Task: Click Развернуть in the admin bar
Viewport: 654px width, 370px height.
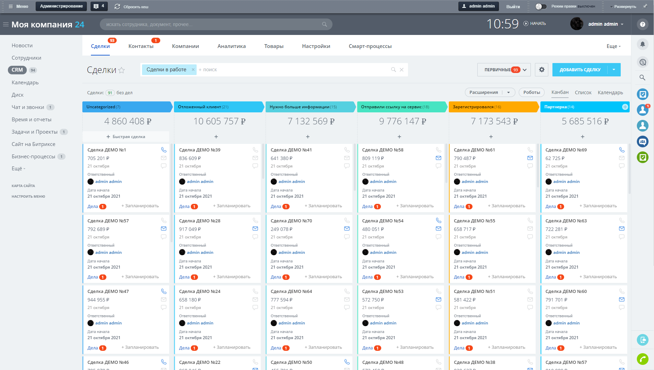Action: [x=623, y=7]
